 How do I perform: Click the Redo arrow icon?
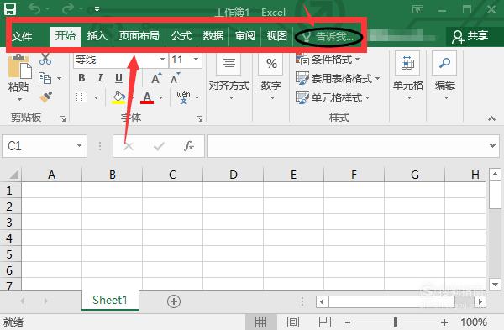point(67,8)
